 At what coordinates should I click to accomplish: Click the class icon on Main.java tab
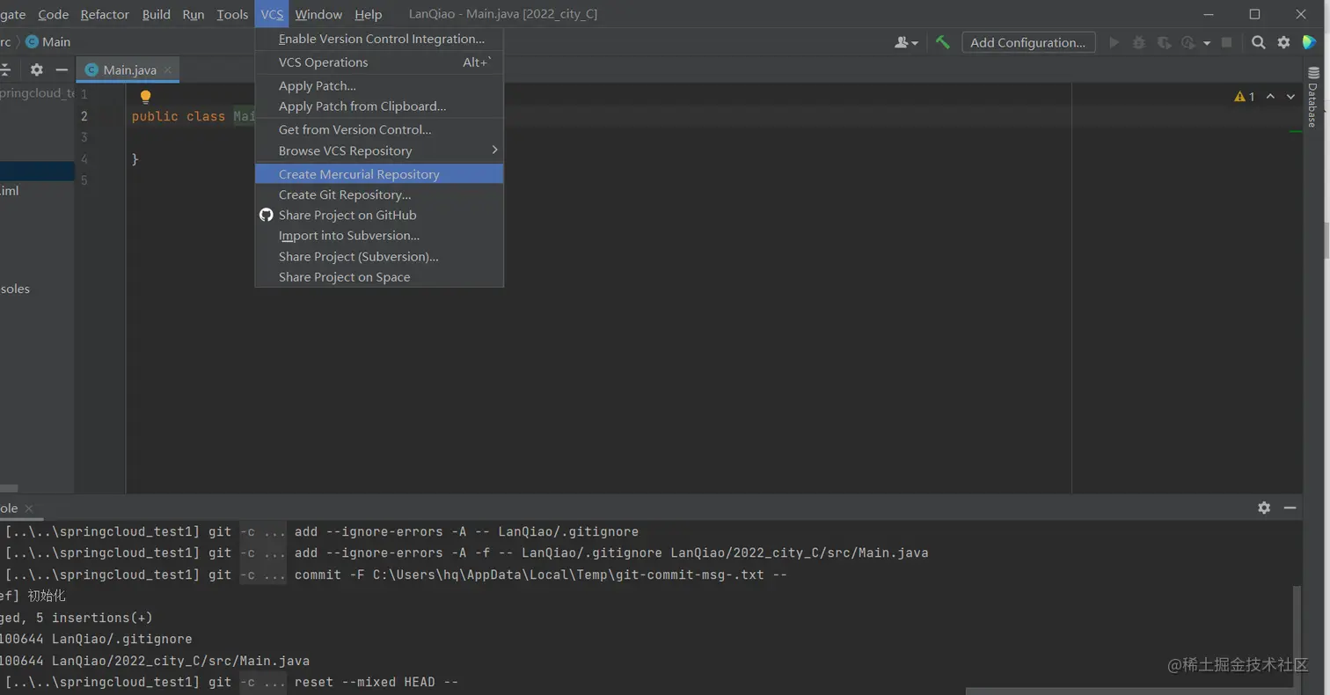coord(91,69)
